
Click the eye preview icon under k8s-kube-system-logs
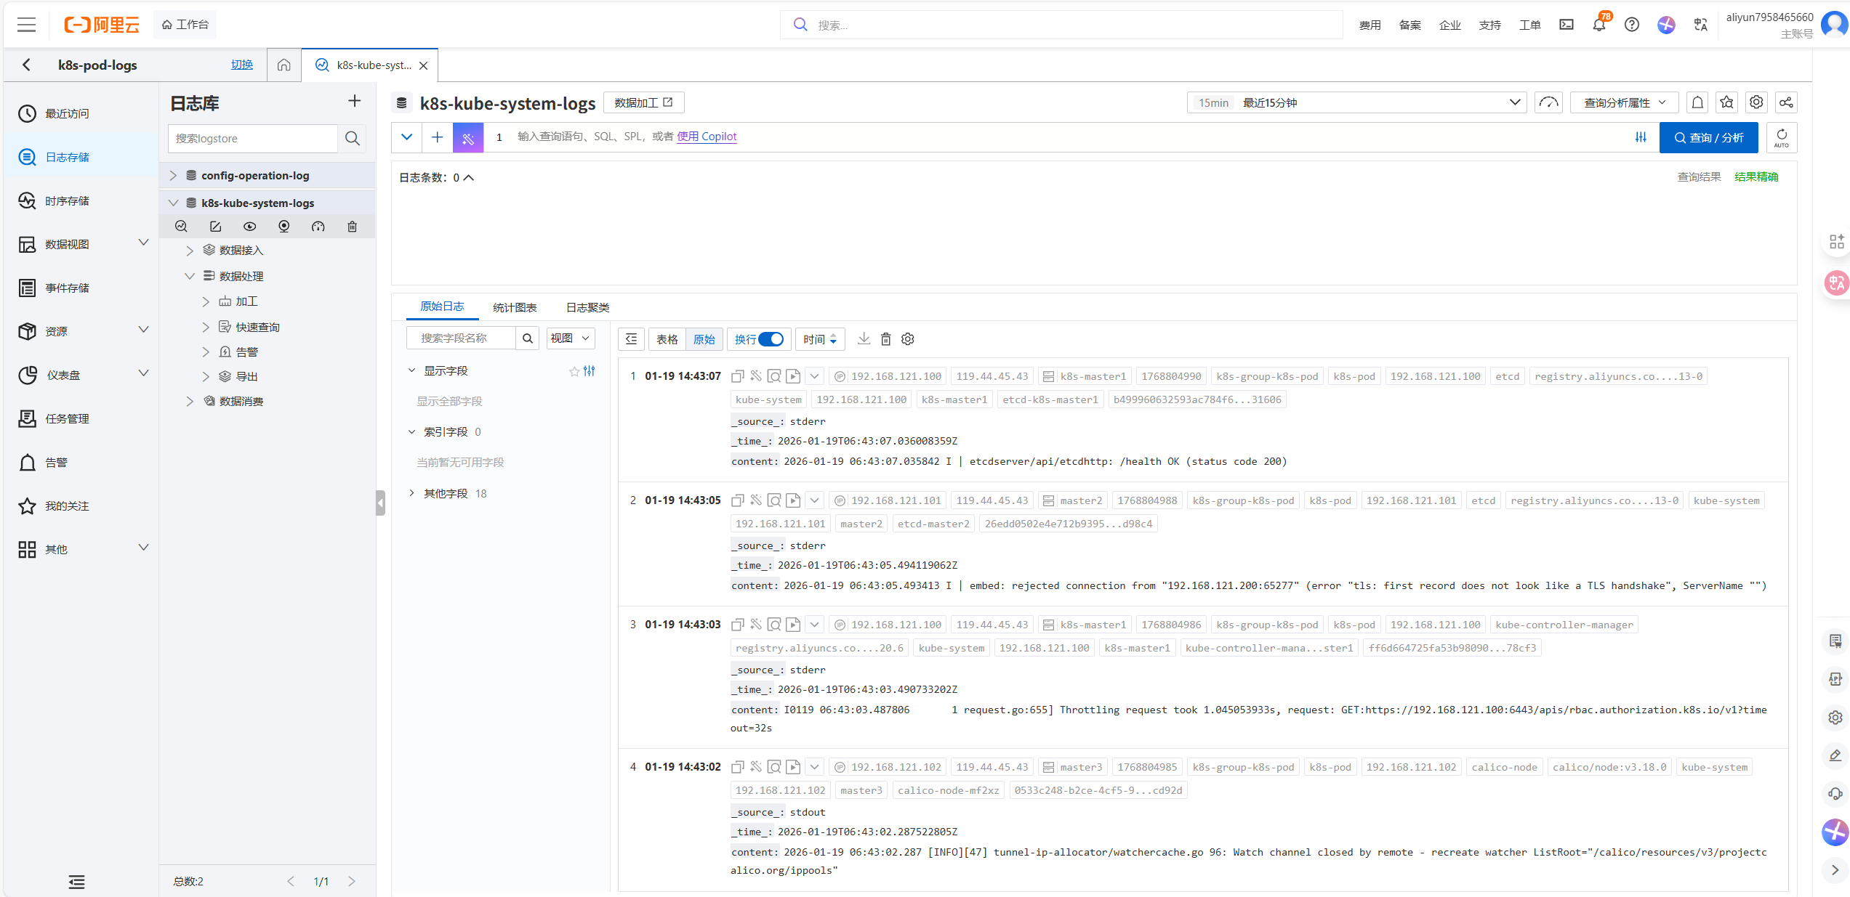pyautogui.click(x=249, y=227)
